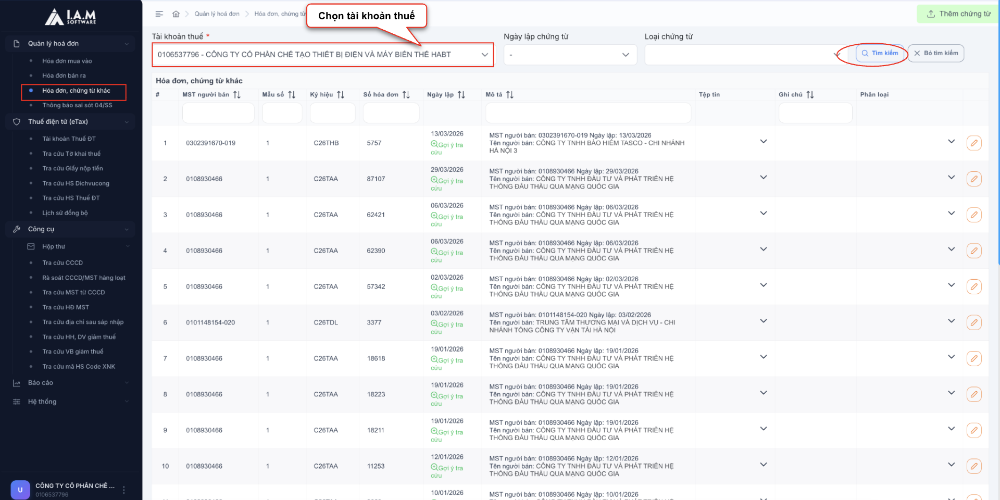Click the Thêm chứng từ button
The image size is (1000, 500).
[958, 14]
